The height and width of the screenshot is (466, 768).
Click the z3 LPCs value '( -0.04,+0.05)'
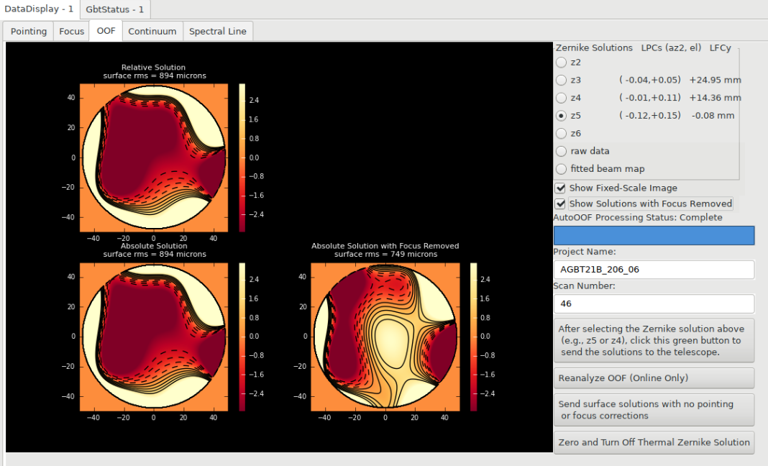(x=650, y=80)
